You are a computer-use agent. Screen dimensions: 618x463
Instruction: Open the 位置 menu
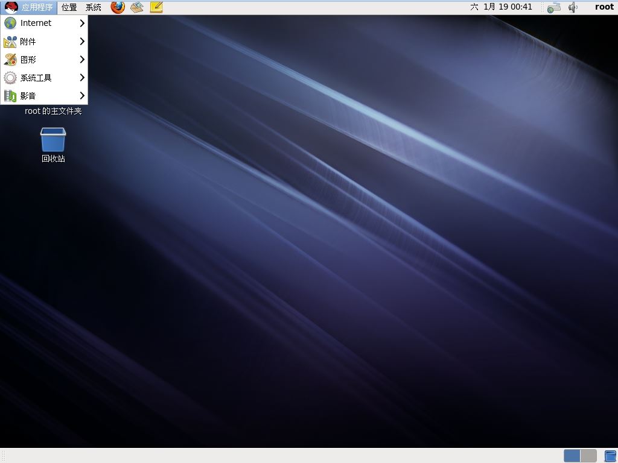[69, 7]
